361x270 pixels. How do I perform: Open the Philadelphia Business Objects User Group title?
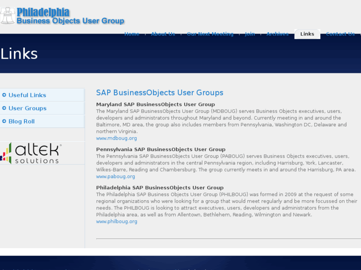coord(71,16)
